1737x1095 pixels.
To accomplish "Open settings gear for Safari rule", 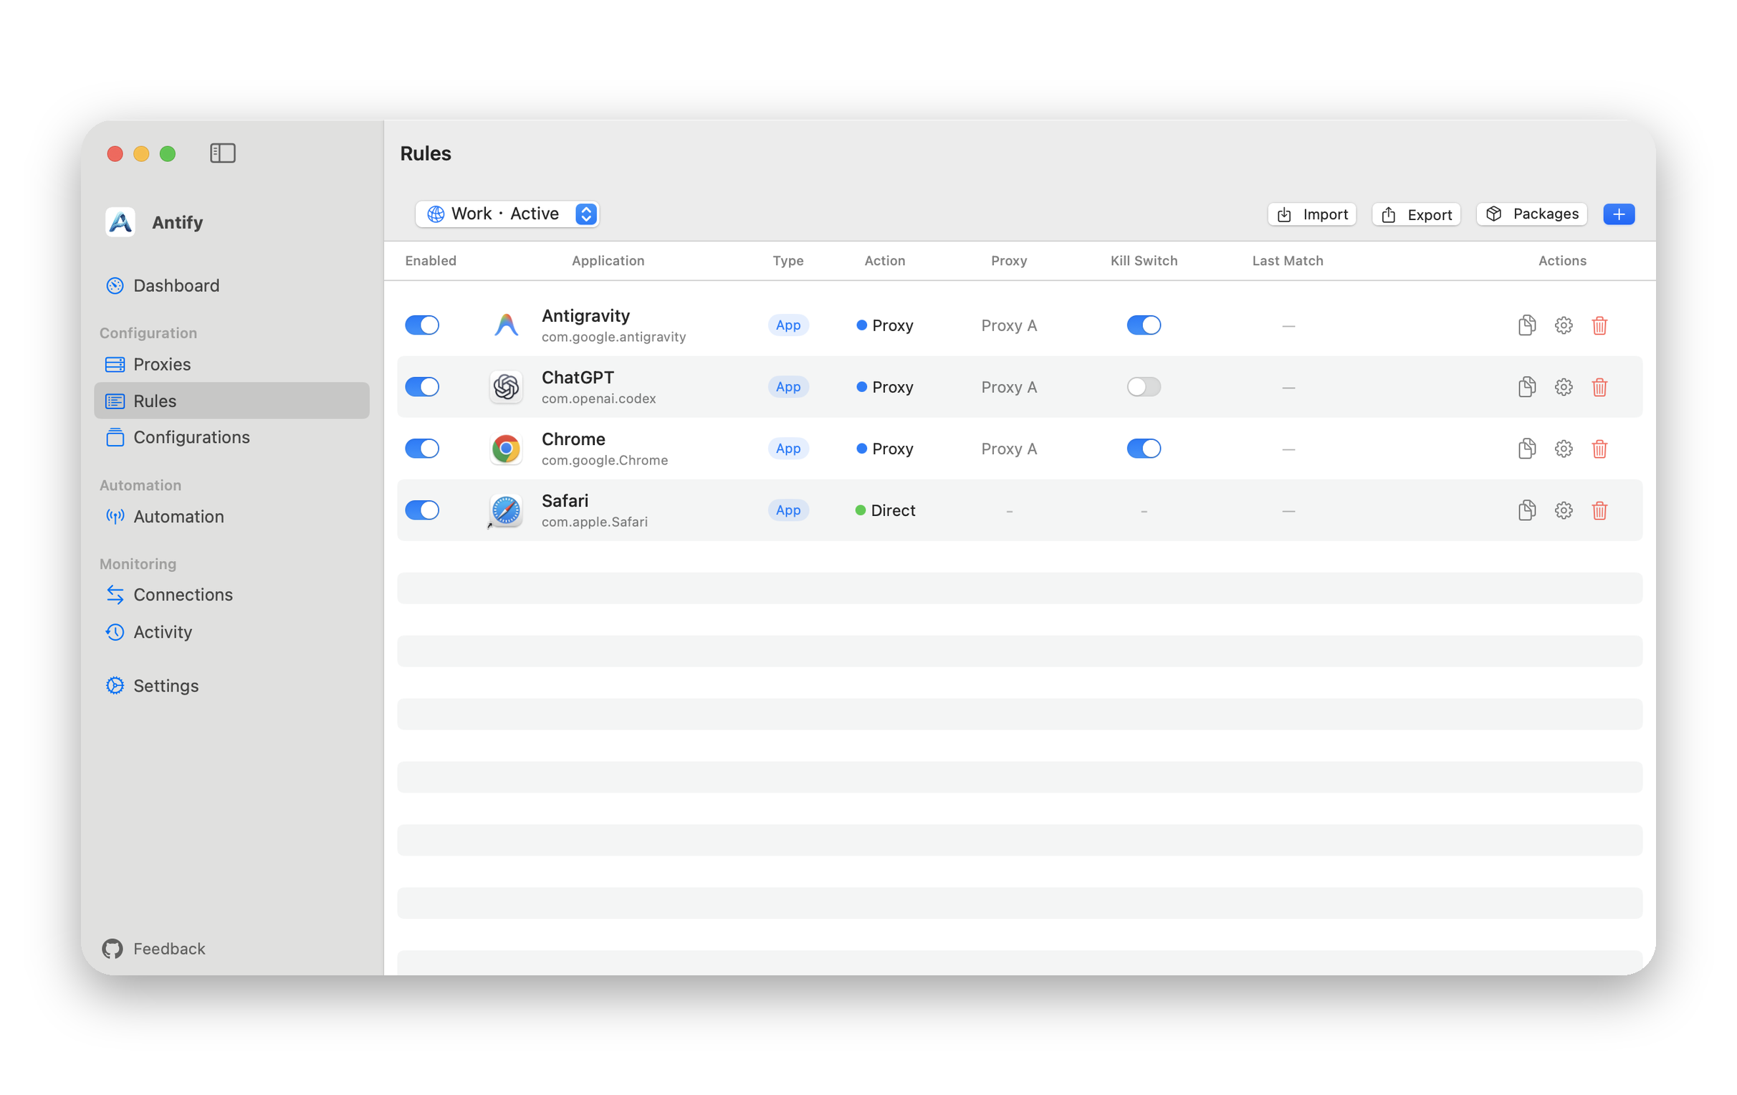I will [x=1563, y=510].
